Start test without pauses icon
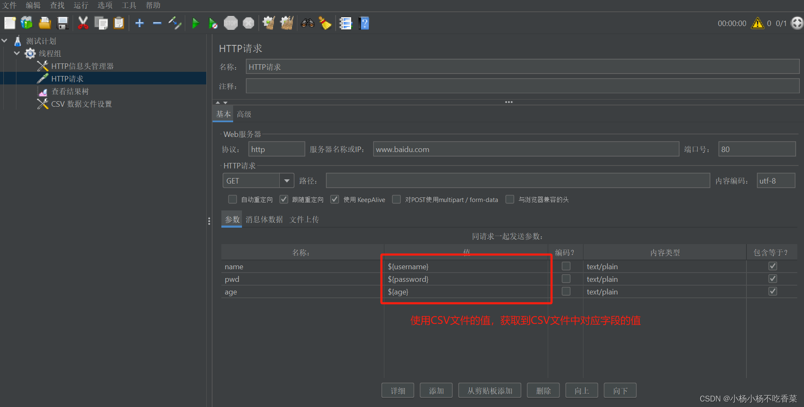This screenshot has width=804, height=407. (213, 23)
